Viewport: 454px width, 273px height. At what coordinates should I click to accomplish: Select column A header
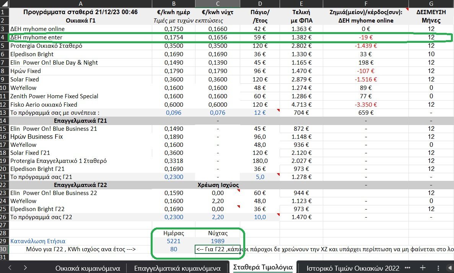tap(80, 4)
